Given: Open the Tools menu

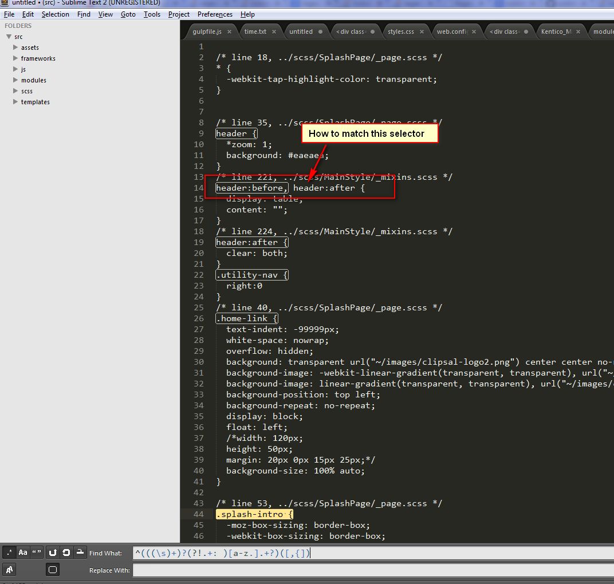Looking at the screenshot, I should click(152, 14).
